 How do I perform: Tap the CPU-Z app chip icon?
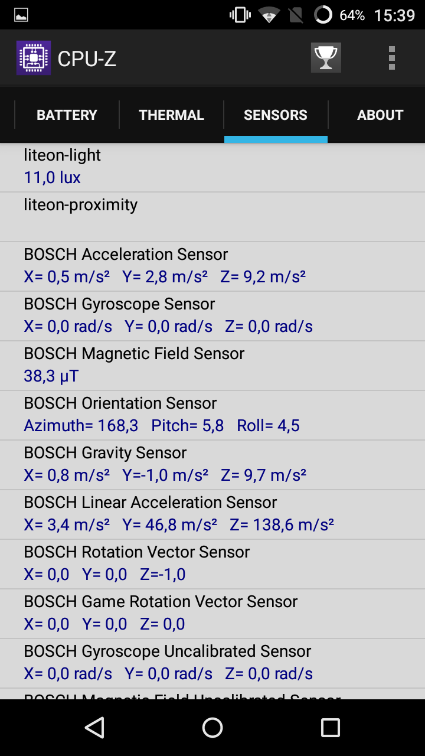(33, 58)
